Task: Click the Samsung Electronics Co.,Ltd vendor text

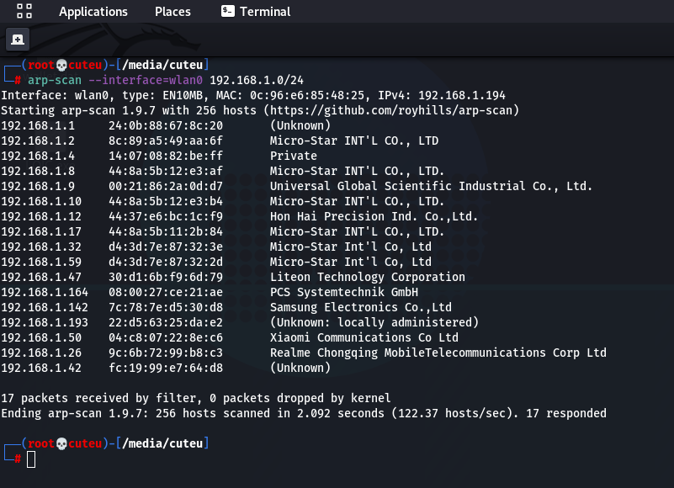Action: (x=360, y=307)
